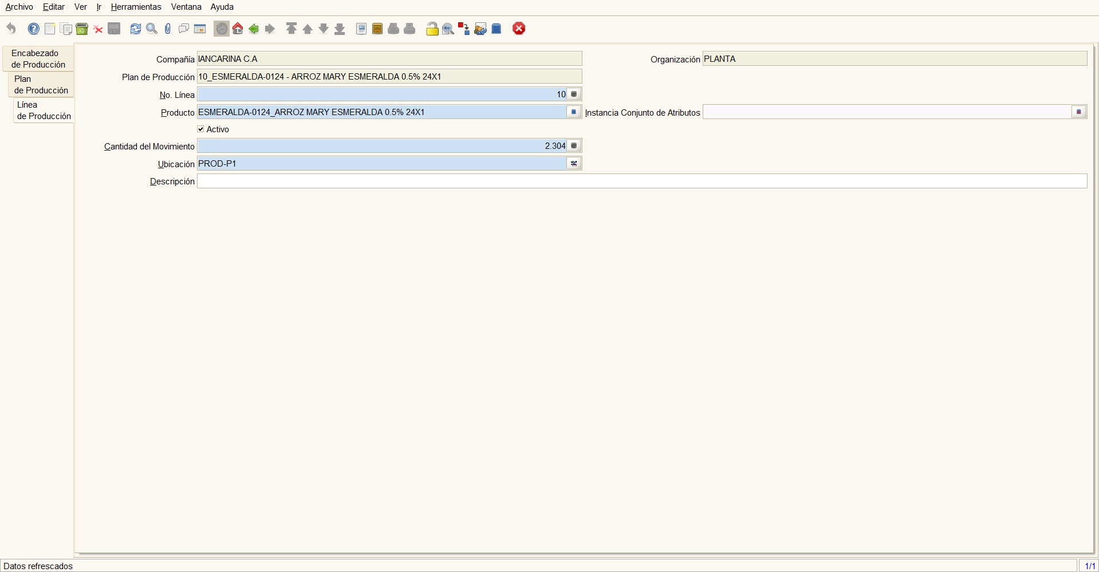Screen dimensions: 1099x572
Task: Click the Cantidad del Movimiento value field
Action: point(382,146)
